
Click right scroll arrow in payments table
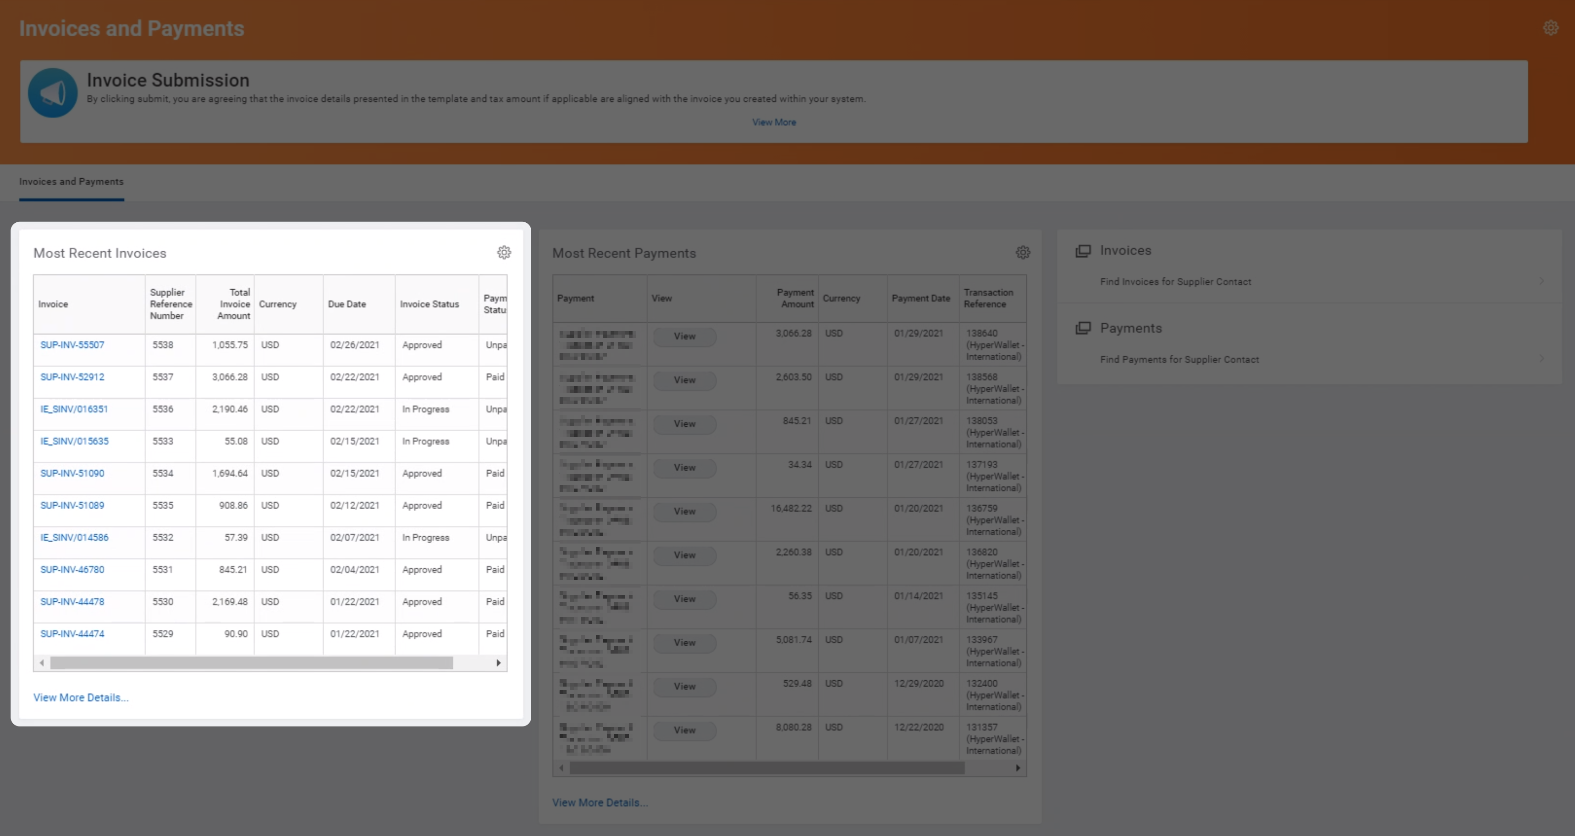click(x=1018, y=768)
